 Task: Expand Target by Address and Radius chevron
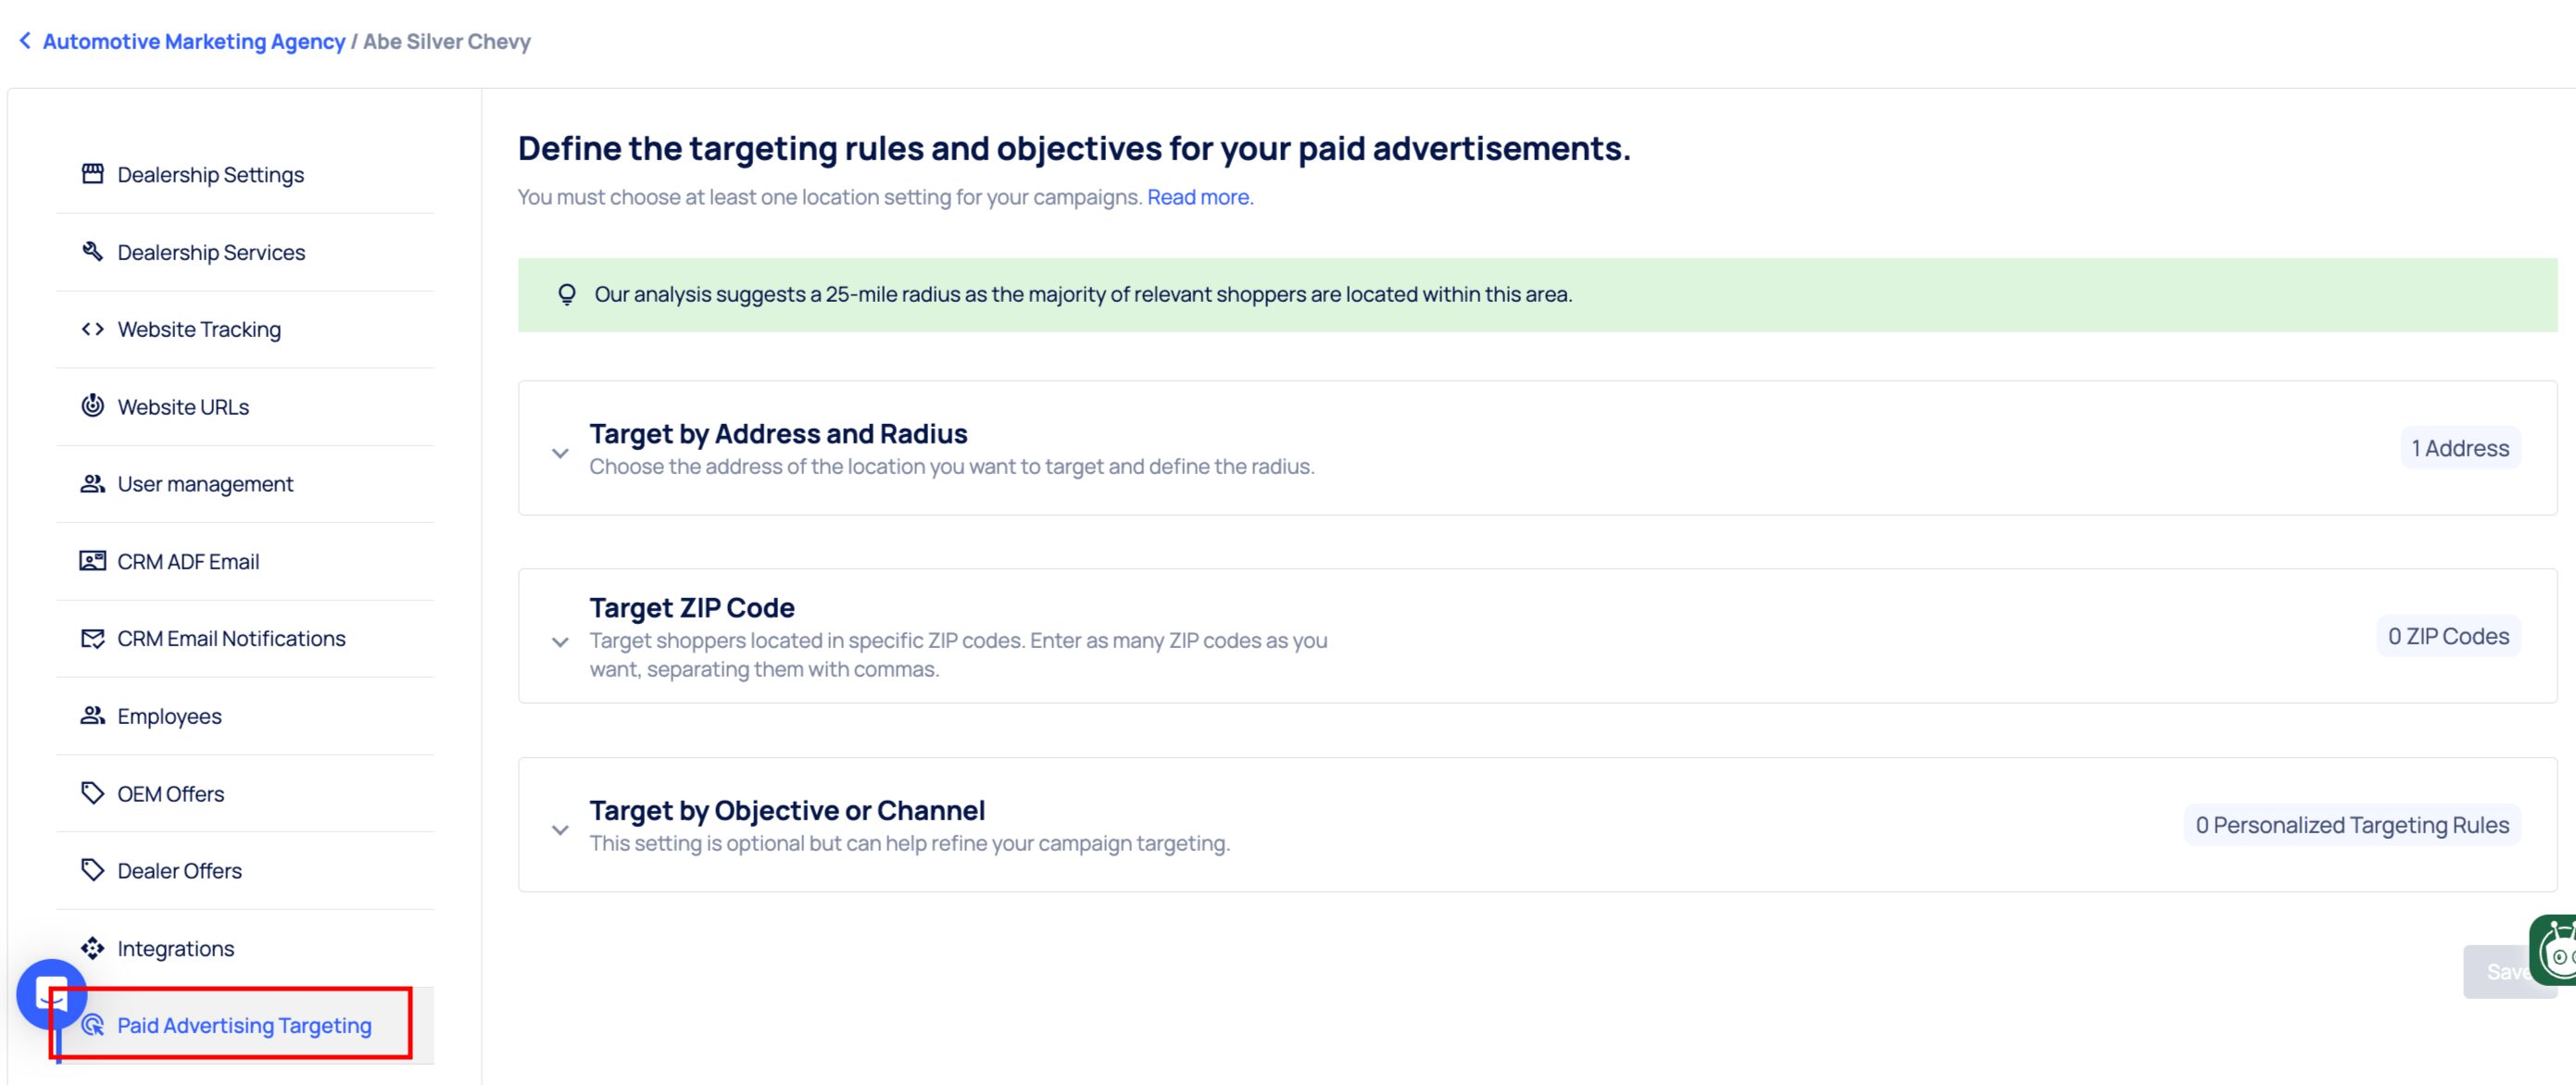[x=560, y=453]
